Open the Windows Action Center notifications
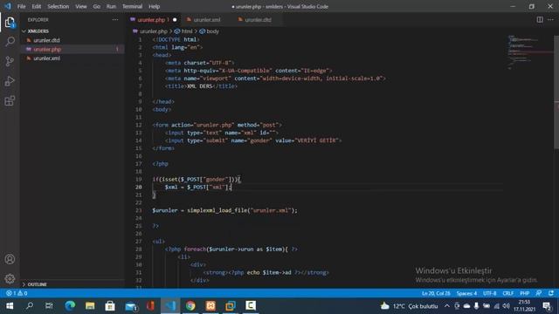This screenshot has height=314, width=559. pyautogui.click(x=547, y=306)
